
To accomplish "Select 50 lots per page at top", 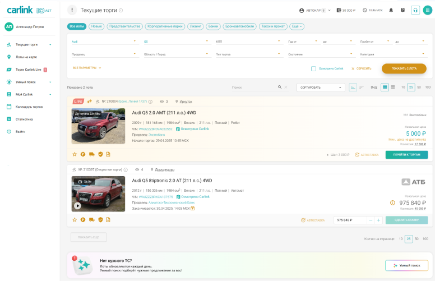I will point(419,87).
